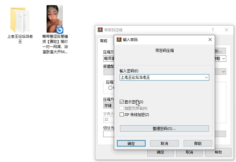Viewport: 236px width, 162px height.
Task: Open the archive format dropdown in background window
Action: point(224,58)
